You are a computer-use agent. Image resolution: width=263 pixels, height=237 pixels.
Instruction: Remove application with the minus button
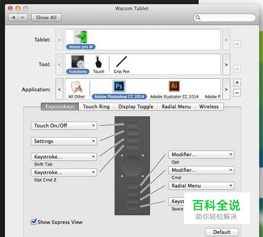[237, 92]
